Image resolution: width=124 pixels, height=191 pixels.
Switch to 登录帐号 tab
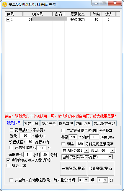pos(14,123)
